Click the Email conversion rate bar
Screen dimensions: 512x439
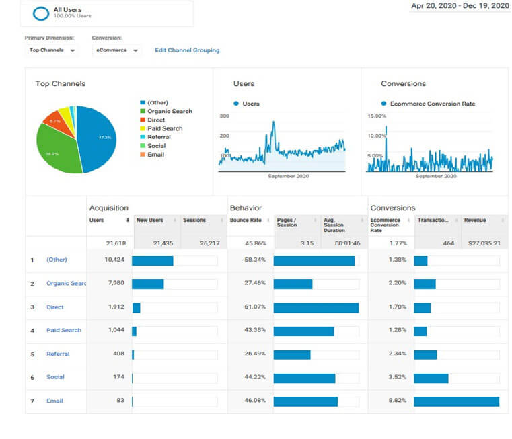tap(456, 401)
